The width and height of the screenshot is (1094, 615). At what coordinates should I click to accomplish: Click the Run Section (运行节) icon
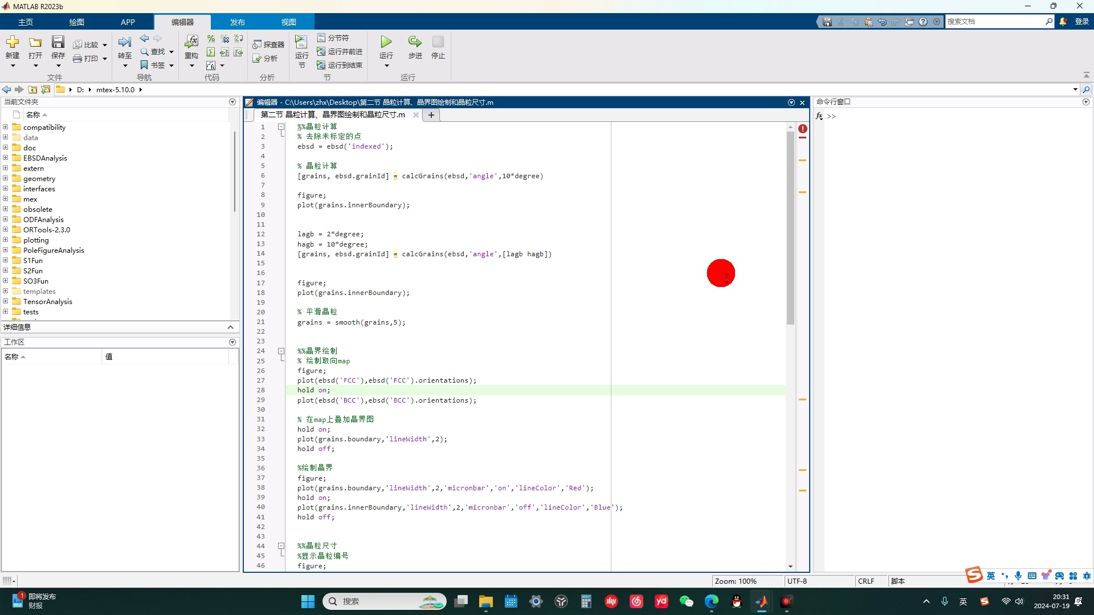[x=301, y=42]
